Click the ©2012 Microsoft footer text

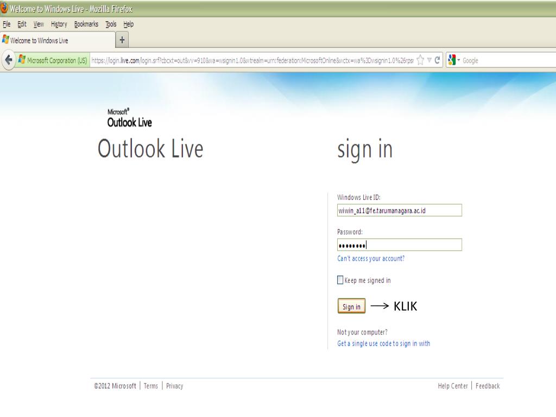tap(115, 386)
